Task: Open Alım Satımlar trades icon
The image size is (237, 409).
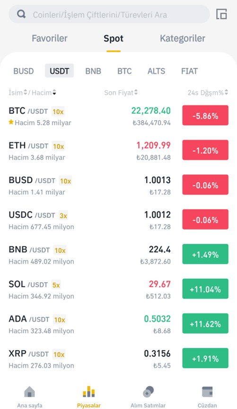Action: pos(148,392)
